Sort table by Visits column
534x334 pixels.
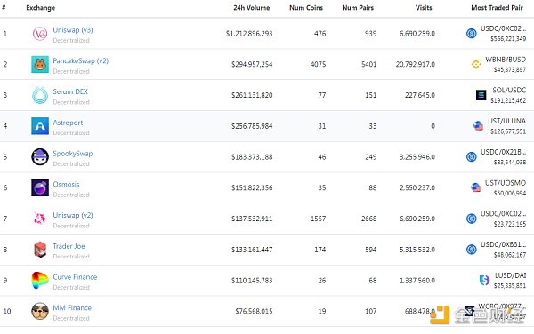[x=424, y=8]
